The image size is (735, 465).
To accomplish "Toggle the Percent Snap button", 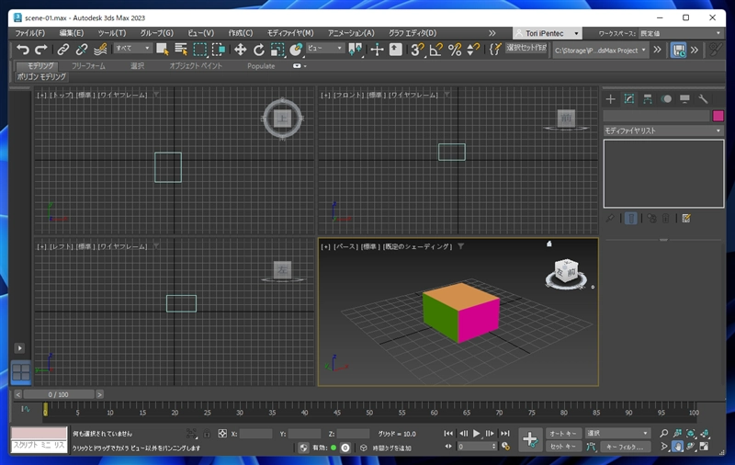I will pyautogui.click(x=455, y=50).
